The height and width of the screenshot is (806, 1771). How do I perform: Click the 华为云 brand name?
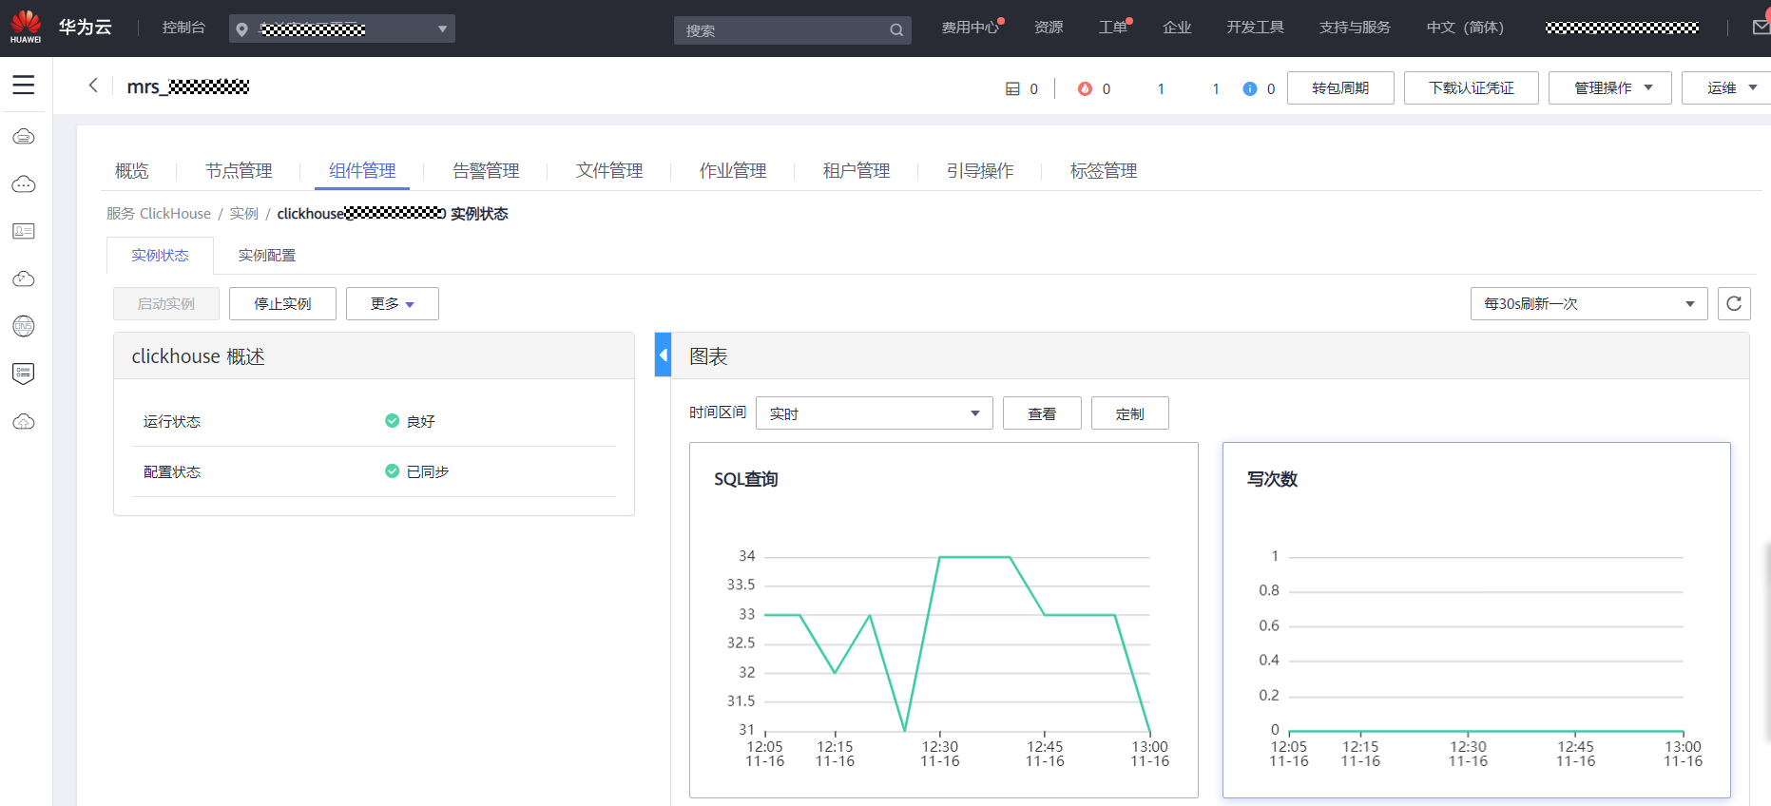click(86, 28)
